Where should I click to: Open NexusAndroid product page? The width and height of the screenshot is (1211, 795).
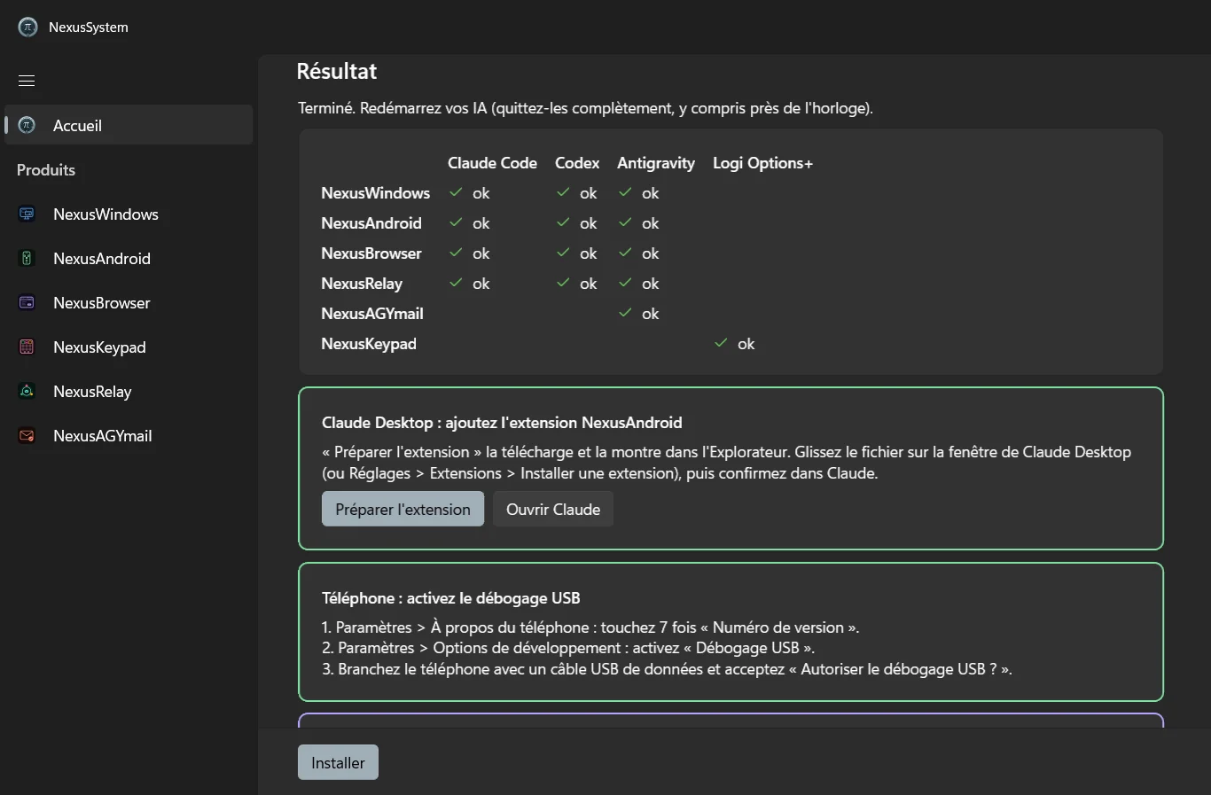pos(129,258)
